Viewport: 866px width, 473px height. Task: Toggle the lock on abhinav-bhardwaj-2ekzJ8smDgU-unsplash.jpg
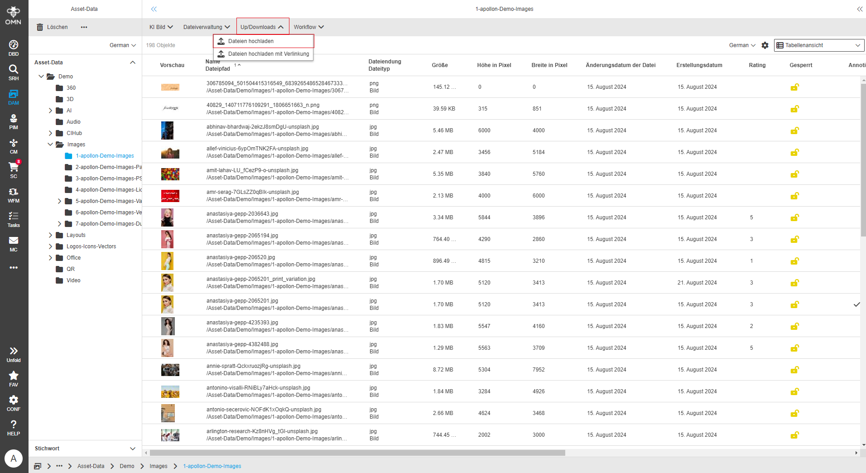pyautogui.click(x=795, y=130)
